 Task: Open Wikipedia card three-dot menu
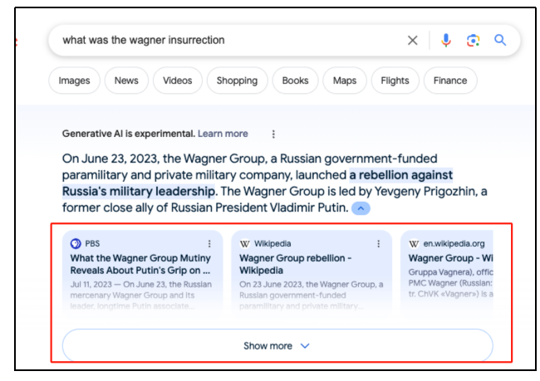378,244
